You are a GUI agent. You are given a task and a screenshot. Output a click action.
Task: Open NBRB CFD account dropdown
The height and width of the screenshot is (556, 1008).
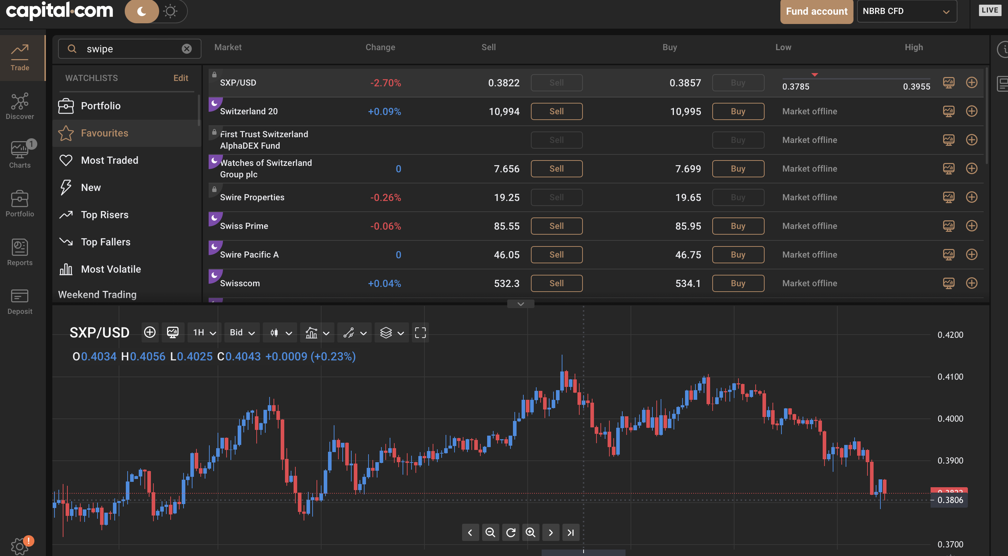pos(907,11)
